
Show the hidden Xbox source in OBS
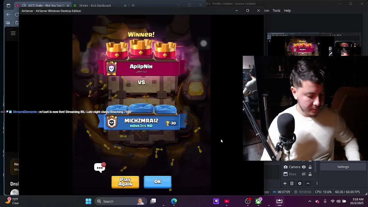[304, 174]
